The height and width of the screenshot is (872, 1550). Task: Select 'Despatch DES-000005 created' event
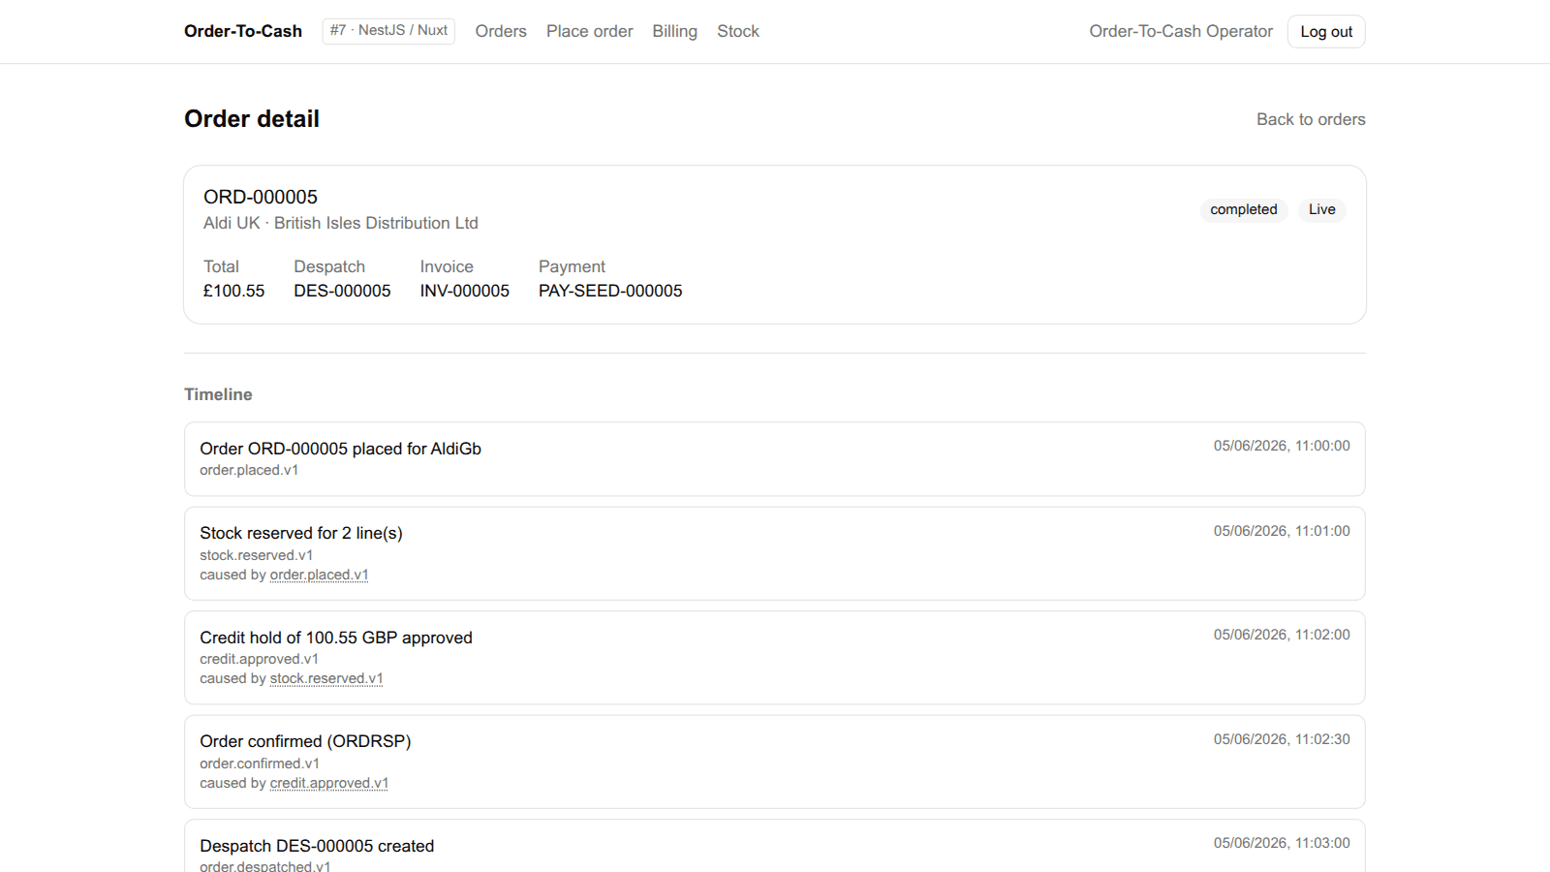point(317,846)
